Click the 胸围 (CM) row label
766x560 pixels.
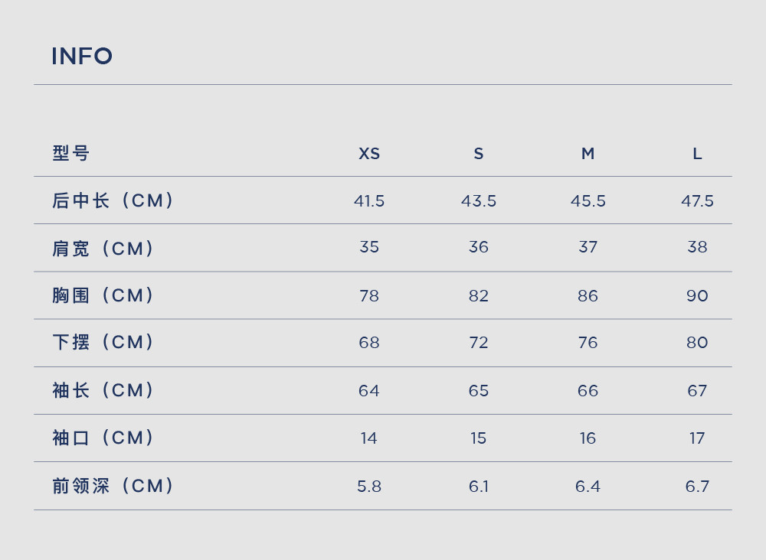tap(103, 295)
